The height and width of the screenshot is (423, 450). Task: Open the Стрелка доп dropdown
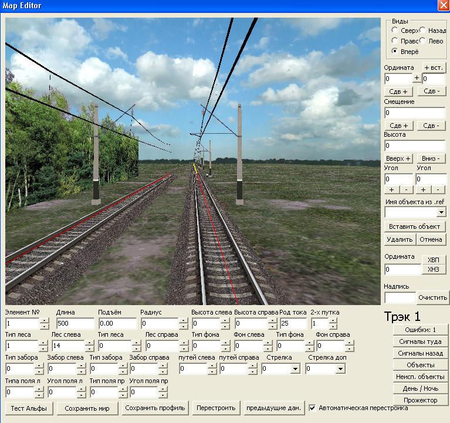[340, 369]
